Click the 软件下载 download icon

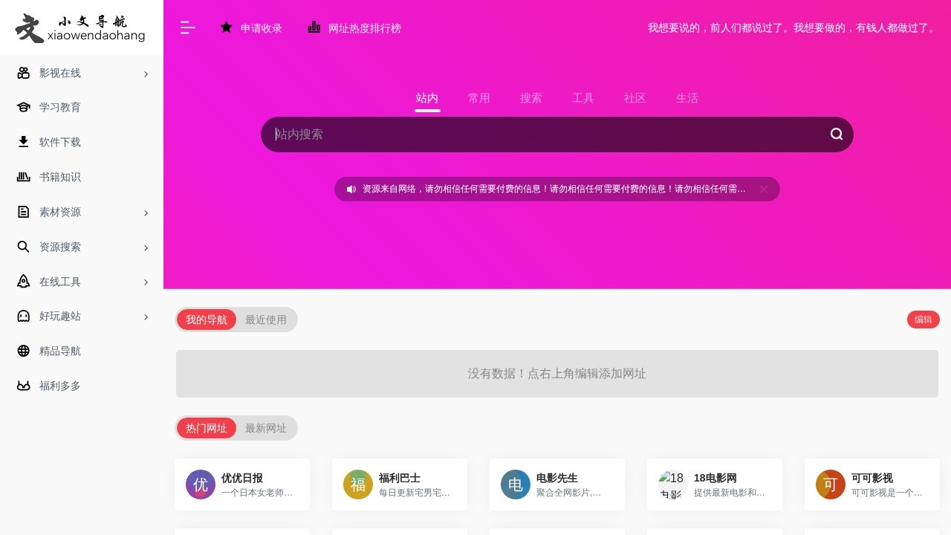[23, 142]
